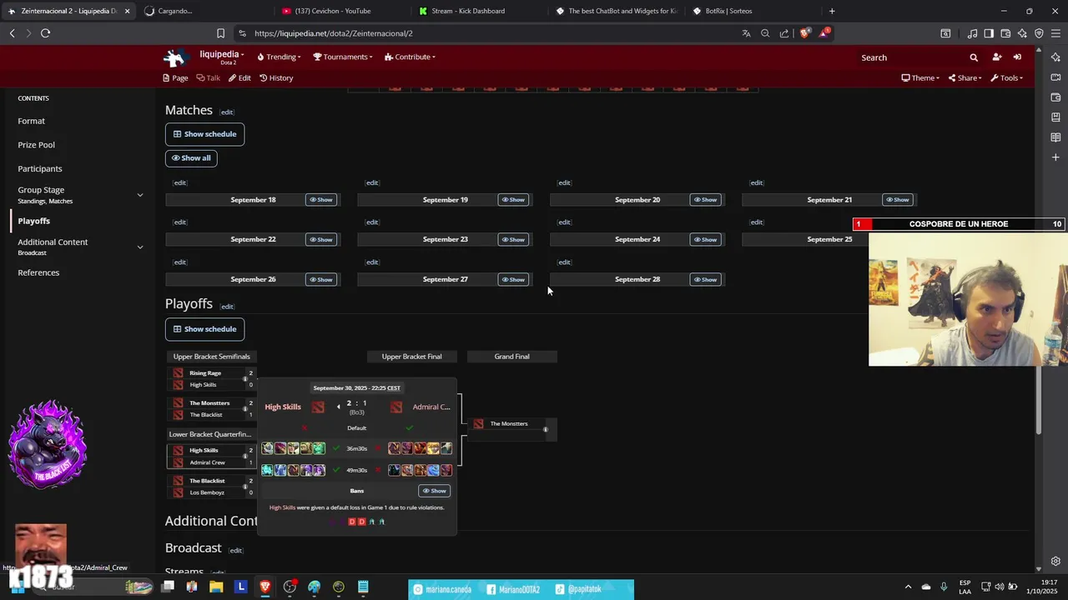Open the browser hamburger menu
1068x600 pixels.
coord(1055,33)
